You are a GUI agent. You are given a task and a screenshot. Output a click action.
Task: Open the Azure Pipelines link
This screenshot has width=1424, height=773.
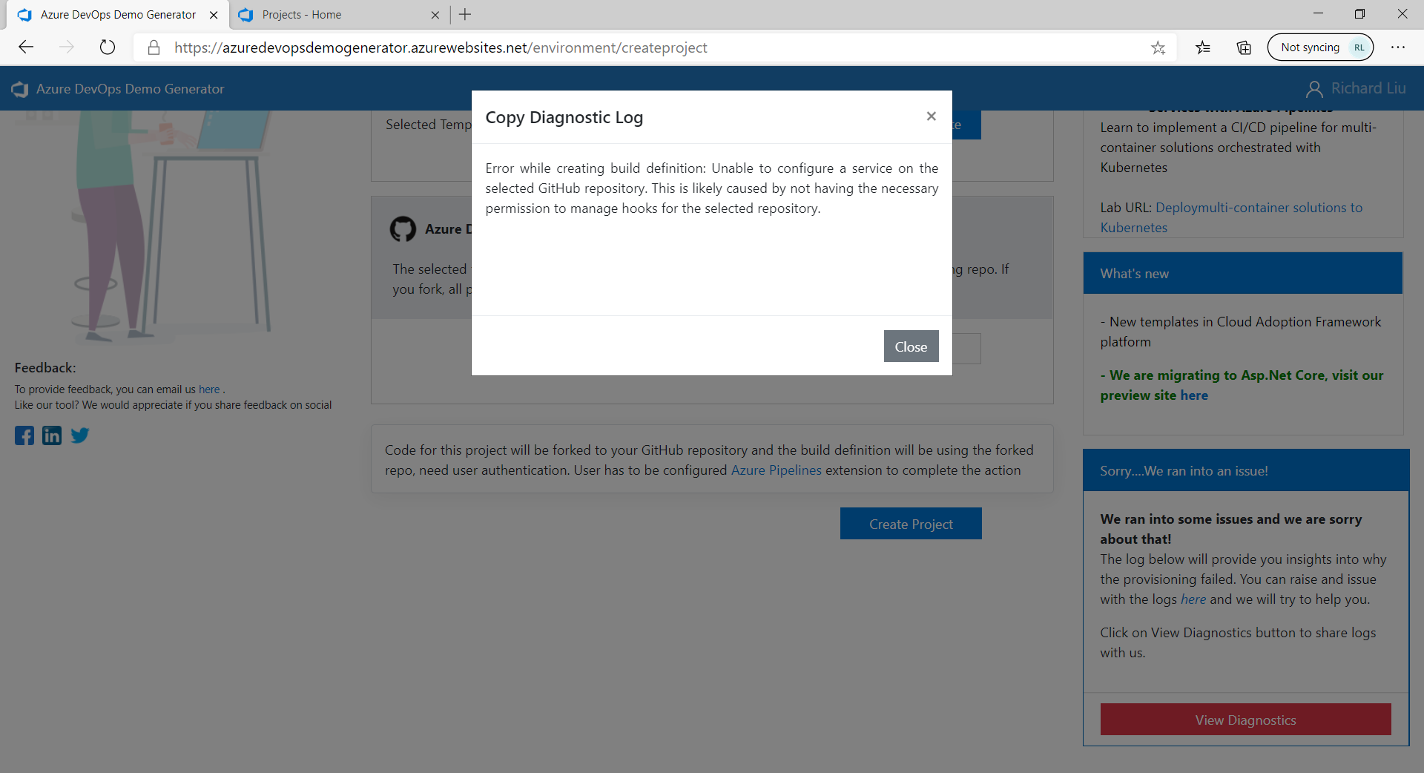tap(775, 470)
